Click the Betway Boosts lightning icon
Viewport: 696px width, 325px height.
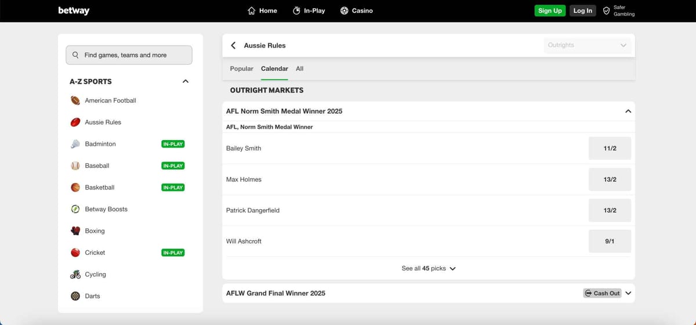pyautogui.click(x=75, y=209)
